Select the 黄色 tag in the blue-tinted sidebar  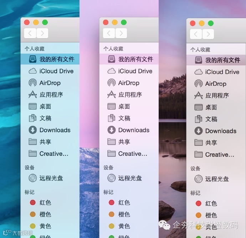50,226
